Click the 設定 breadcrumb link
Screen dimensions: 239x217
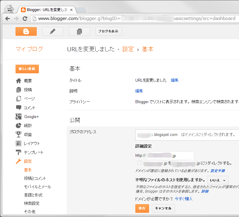click(x=128, y=49)
